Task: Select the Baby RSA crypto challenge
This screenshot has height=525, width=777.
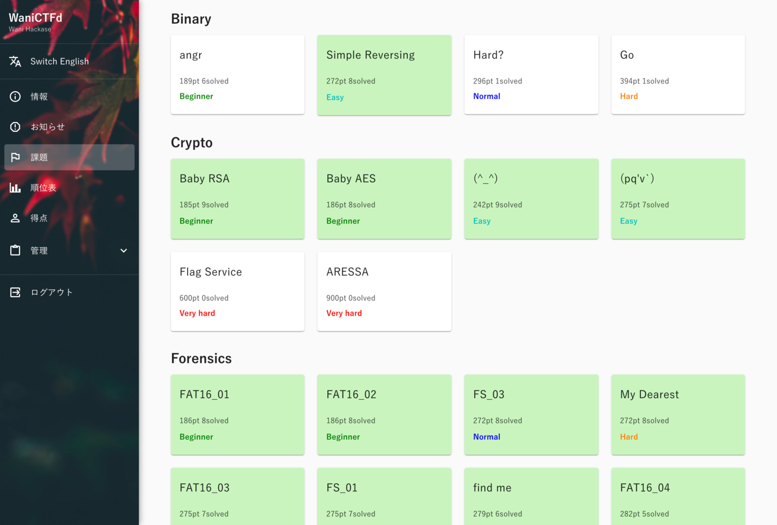Action: (237, 199)
